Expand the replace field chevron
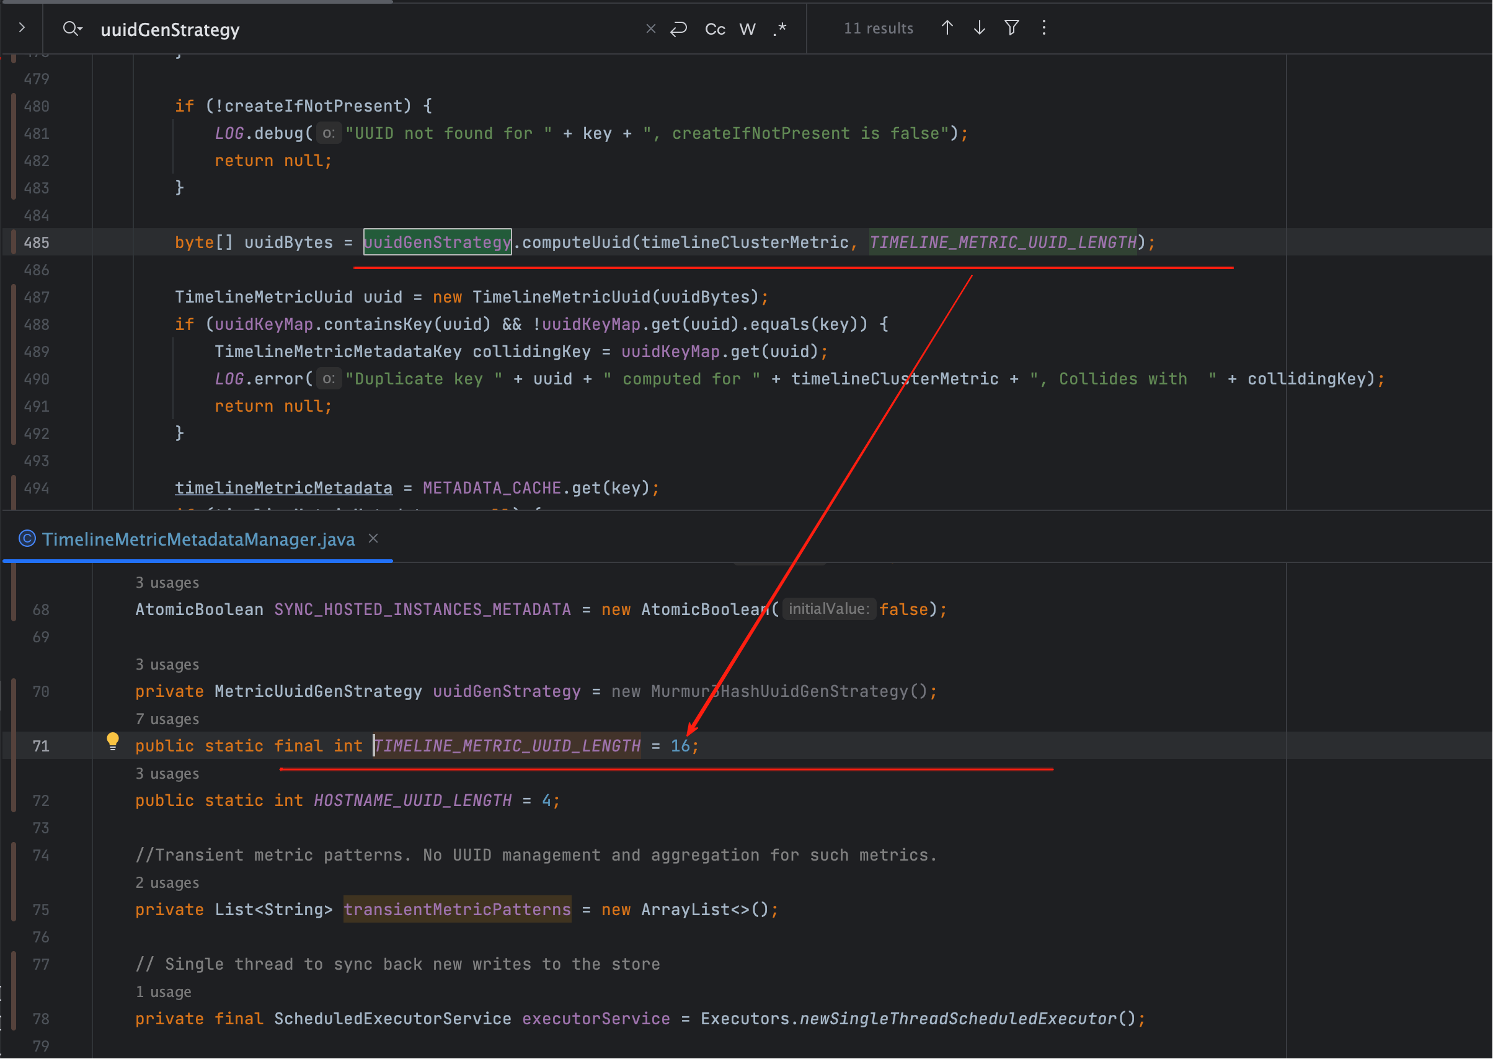The height and width of the screenshot is (1059, 1493). (22, 28)
